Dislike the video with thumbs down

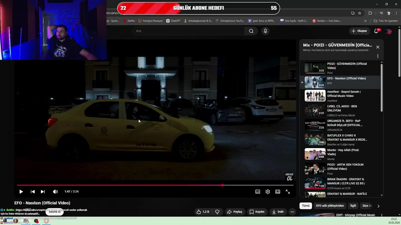(x=217, y=212)
